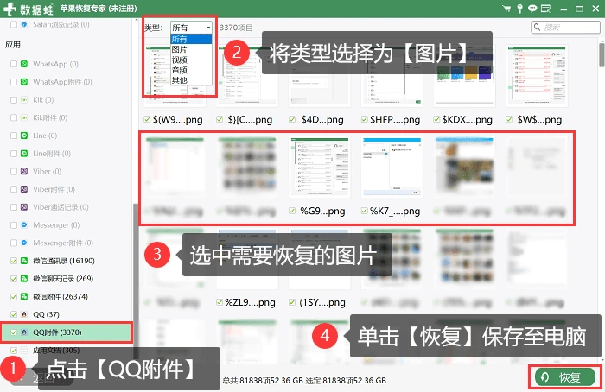
Task: Select the QQ附件 (3370) category row
Action: coord(67,332)
